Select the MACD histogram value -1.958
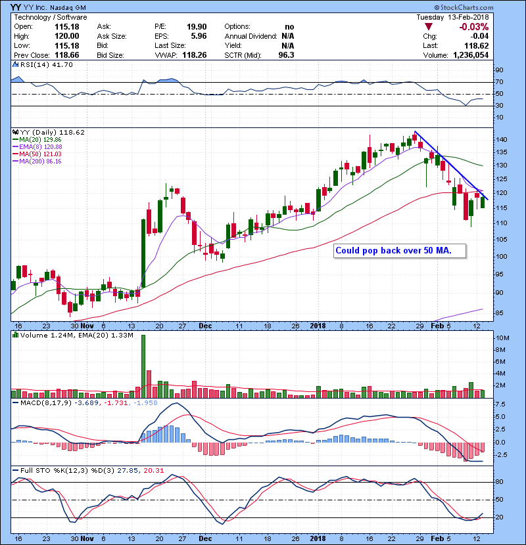The height and width of the screenshot is (545, 526). [145, 403]
